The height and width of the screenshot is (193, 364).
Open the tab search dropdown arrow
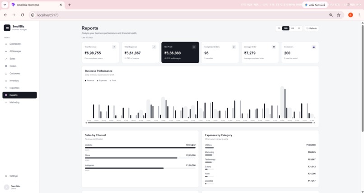click(5, 5)
